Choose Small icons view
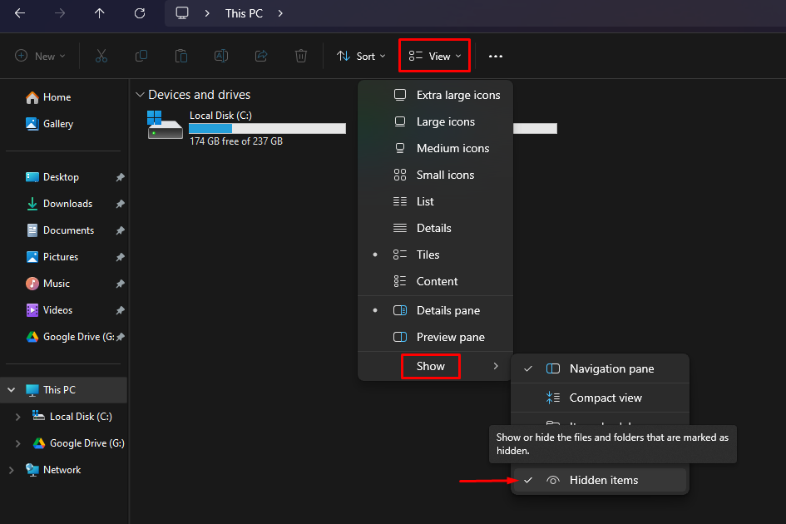Viewport: 786px width, 524px height. click(436, 175)
